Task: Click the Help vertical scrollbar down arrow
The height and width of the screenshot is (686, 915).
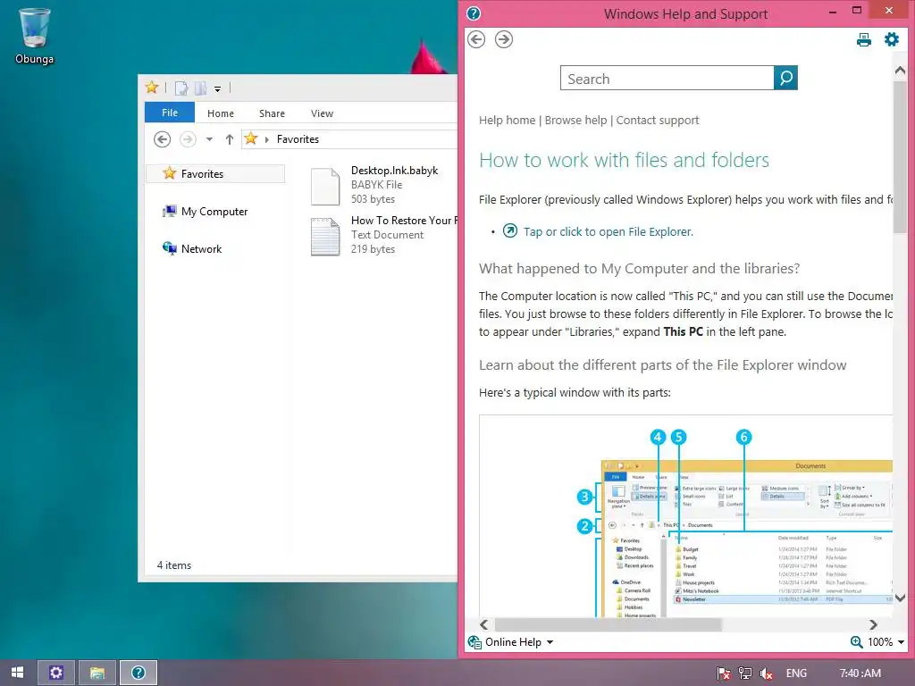Action: pyautogui.click(x=900, y=598)
